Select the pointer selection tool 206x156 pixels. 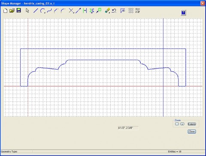27,11
